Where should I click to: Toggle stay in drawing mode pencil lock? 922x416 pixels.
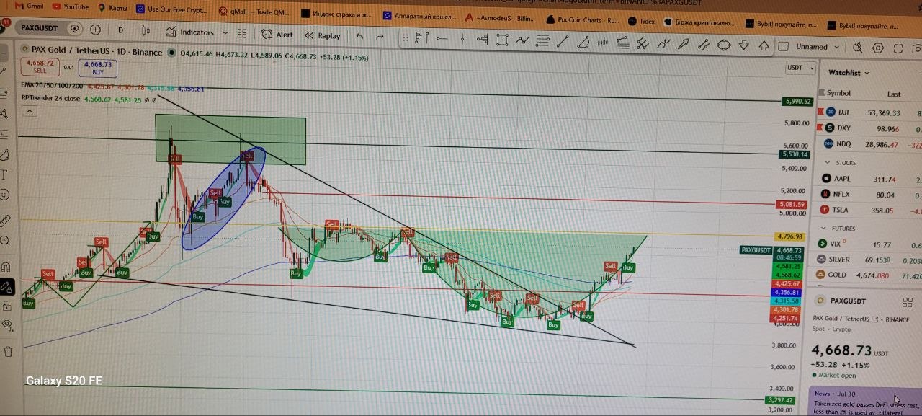click(x=6, y=286)
